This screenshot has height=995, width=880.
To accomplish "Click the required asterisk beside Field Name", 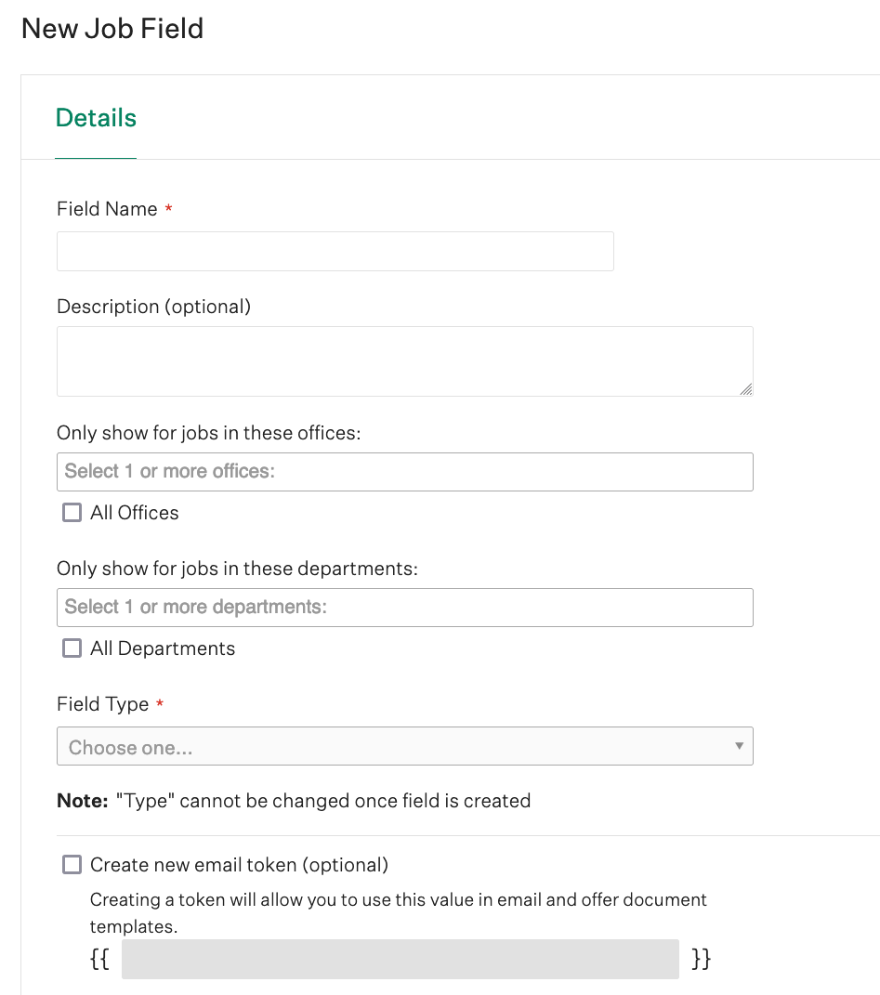I will 168,208.
